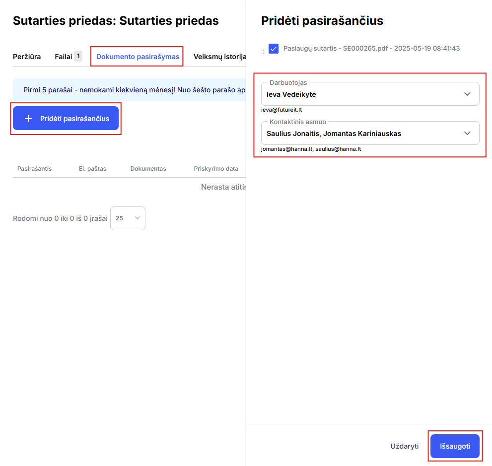Image resolution: width=492 pixels, height=466 pixels.
Task: Sort by the El. paštas column header
Action: (x=92, y=169)
